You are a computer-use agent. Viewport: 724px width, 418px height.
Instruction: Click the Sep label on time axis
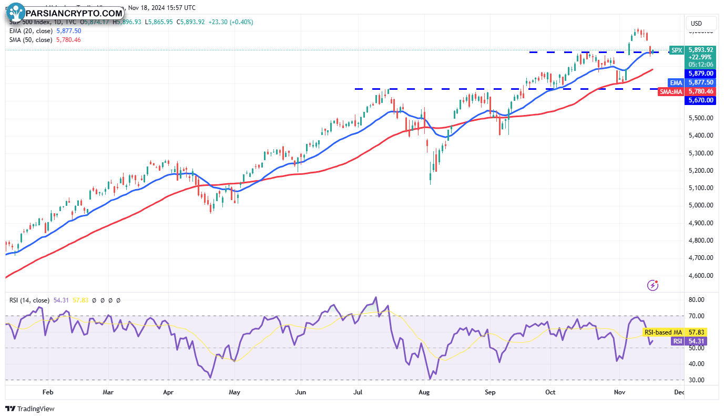[x=490, y=392]
